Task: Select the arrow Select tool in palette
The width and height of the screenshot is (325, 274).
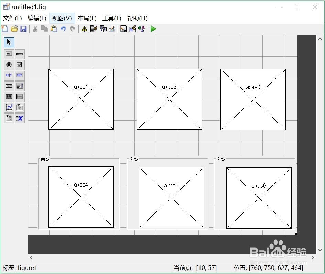Action: click(x=9, y=42)
